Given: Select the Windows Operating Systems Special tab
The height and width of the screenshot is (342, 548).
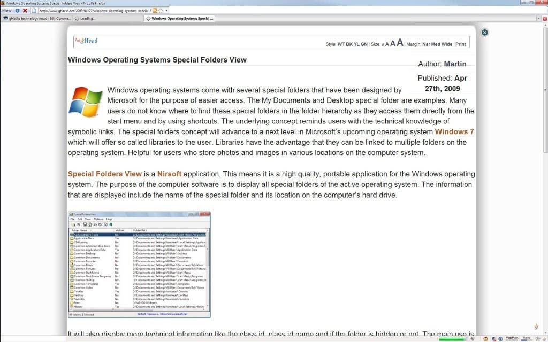Looking at the screenshot, I should click(180, 19).
